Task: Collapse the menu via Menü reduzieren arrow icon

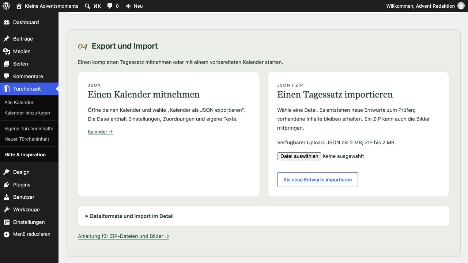Action: (x=7, y=235)
